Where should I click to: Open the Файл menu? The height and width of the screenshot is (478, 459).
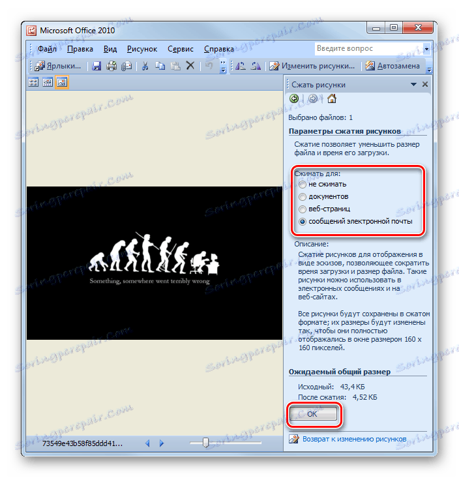(47, 49)
